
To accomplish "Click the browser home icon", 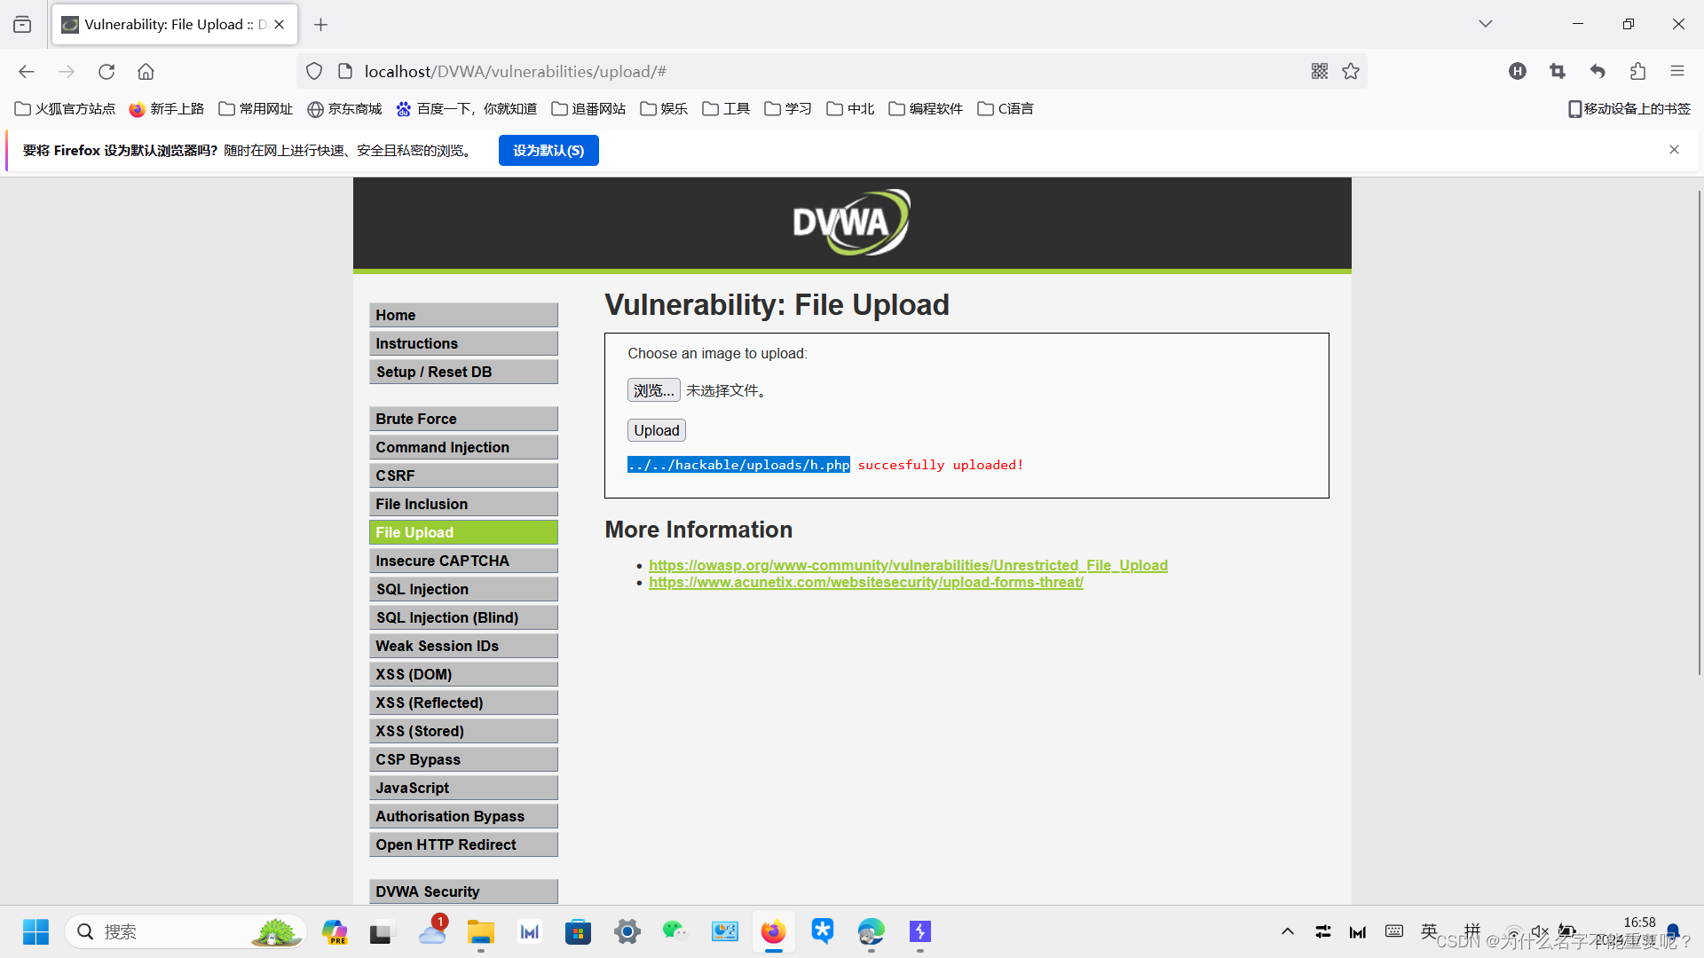I will pos(146,72).
